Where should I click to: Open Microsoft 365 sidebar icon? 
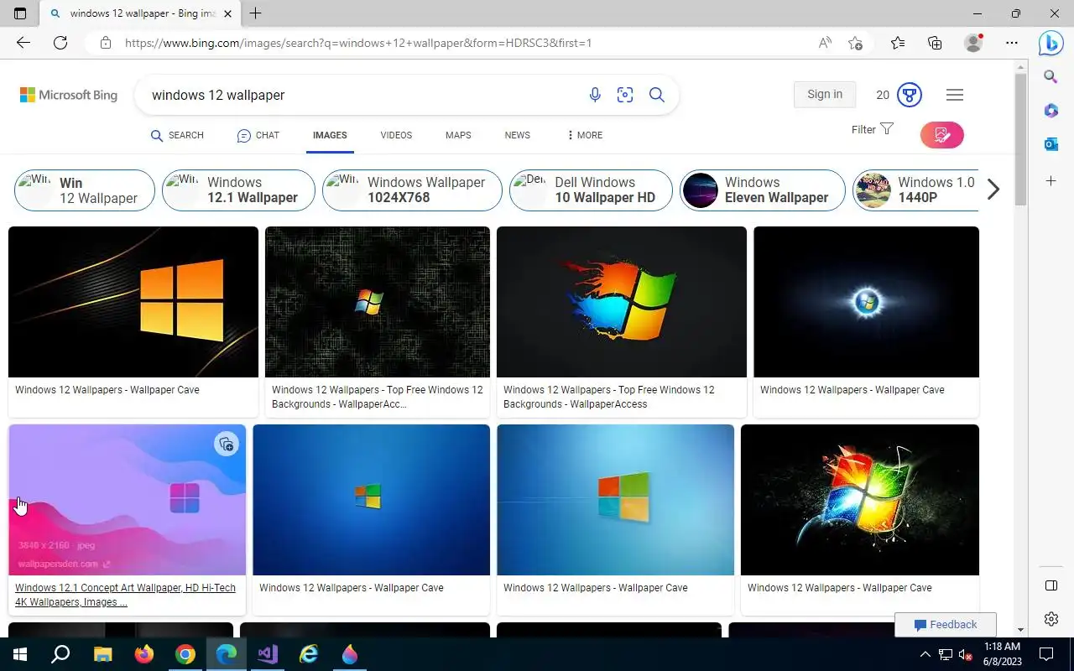[1051, 111]
